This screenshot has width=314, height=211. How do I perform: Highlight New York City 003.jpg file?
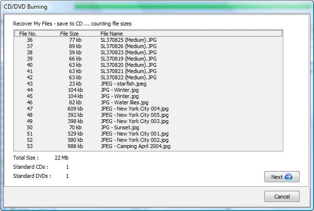click(135, 121)
